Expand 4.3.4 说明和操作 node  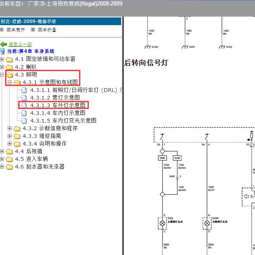[x=10, y=144]
